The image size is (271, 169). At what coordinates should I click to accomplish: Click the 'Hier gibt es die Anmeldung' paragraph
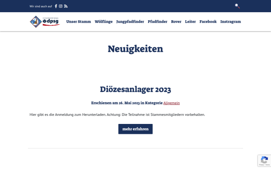coord(117,114)
